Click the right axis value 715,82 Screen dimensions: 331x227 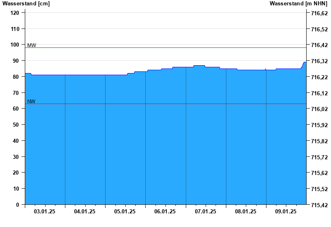coord(319,141)
